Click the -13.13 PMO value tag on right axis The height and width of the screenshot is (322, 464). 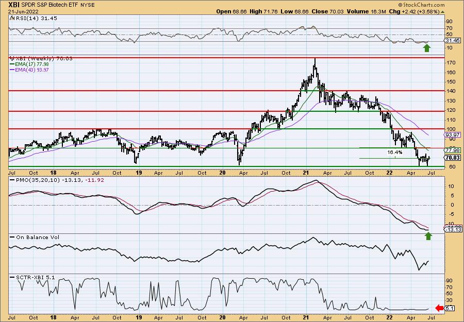pos(453,229)
